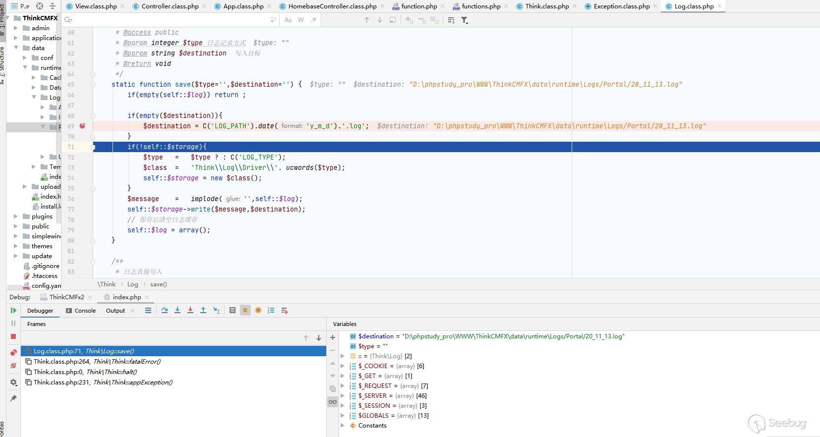This screenshot has height=437, width=820.
Task: Stop the debug session with red square
Action: 13,336
